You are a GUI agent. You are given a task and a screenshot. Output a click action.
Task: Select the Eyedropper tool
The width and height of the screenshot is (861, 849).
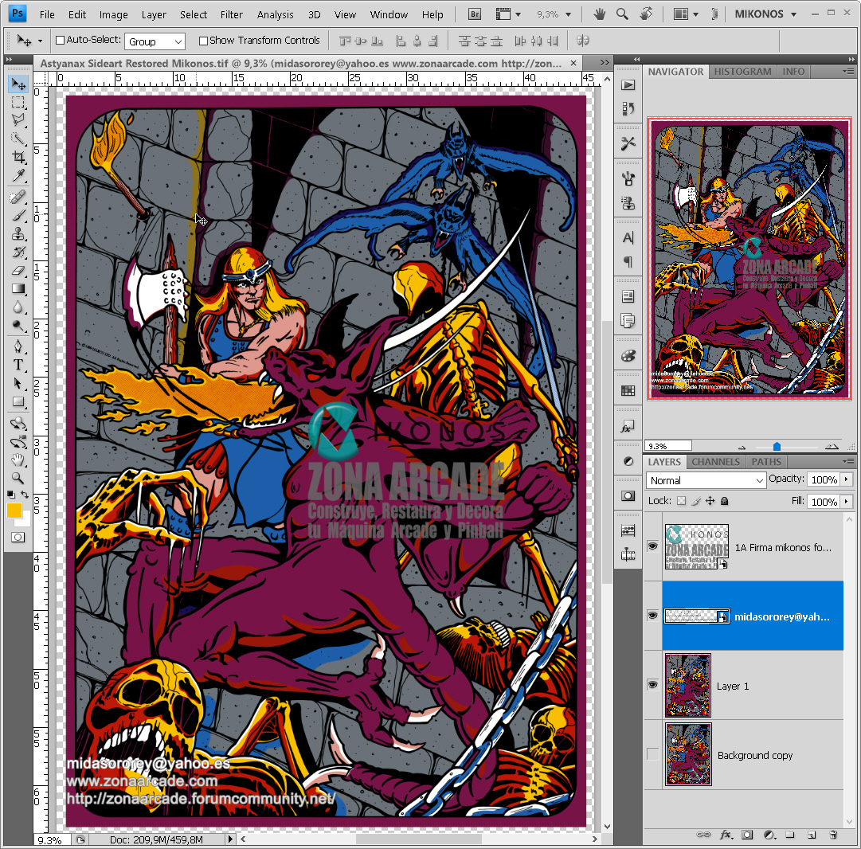click(18, 177)
